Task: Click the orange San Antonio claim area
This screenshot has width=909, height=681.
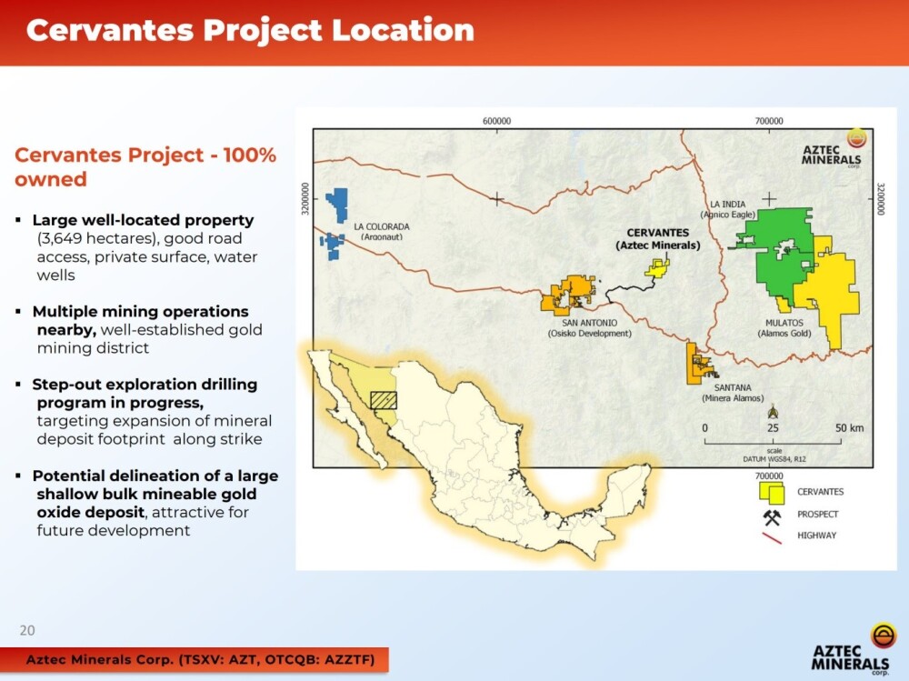Action: tap(569, 295)
